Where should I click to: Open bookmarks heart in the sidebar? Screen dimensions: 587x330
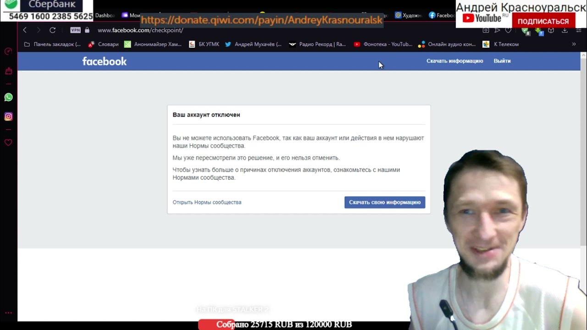(8, 143)
